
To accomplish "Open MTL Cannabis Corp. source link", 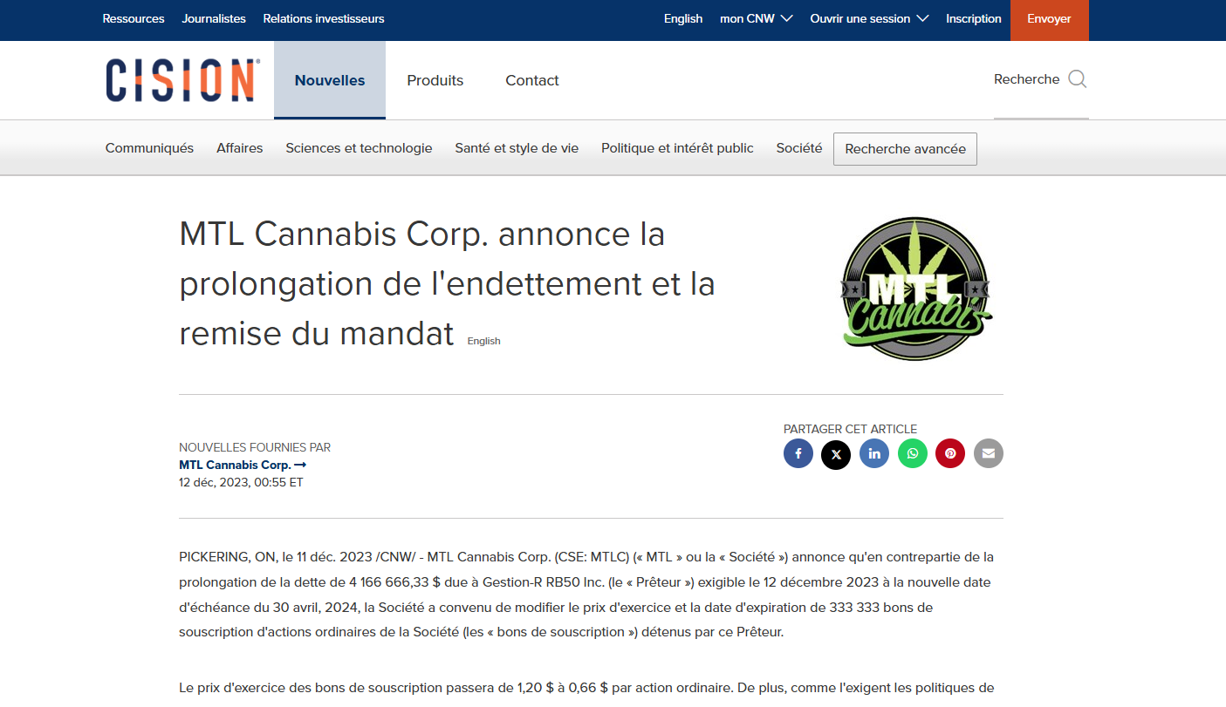I will [243, 465].
